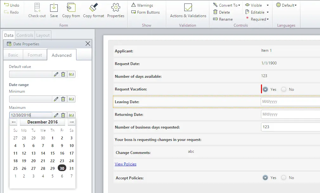Show form Warnings
Viewport: 320px width, 193px height.
click(x=142, y=5)
